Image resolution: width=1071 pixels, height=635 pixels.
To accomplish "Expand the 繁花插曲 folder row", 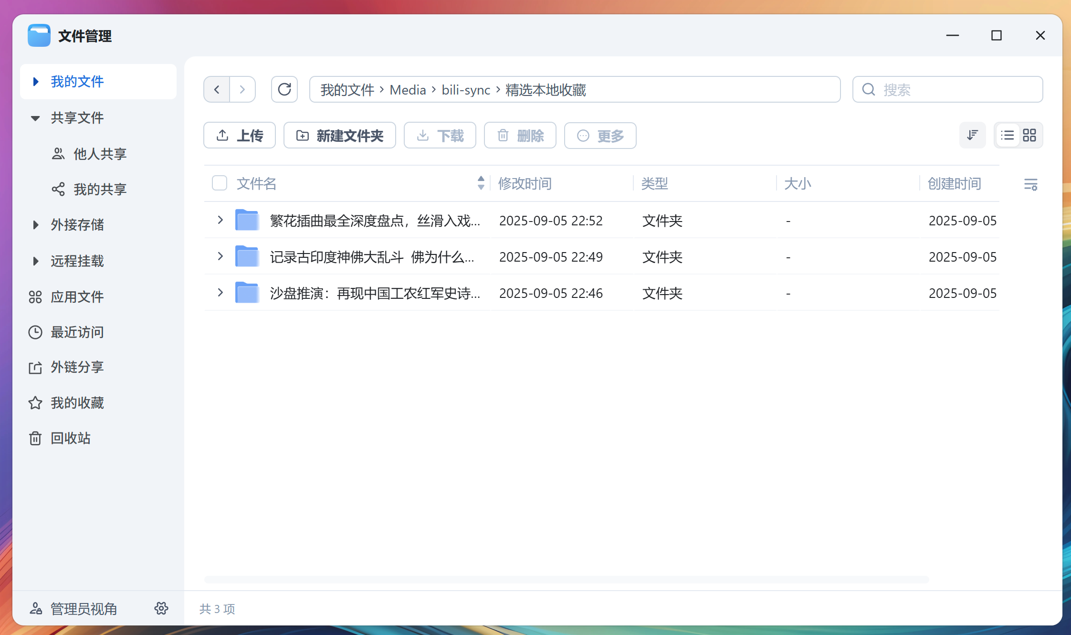I will click(220, 220).
